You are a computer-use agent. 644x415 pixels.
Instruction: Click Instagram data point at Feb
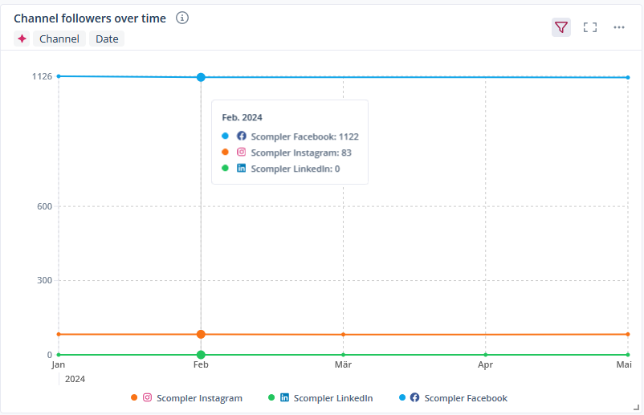201,334
